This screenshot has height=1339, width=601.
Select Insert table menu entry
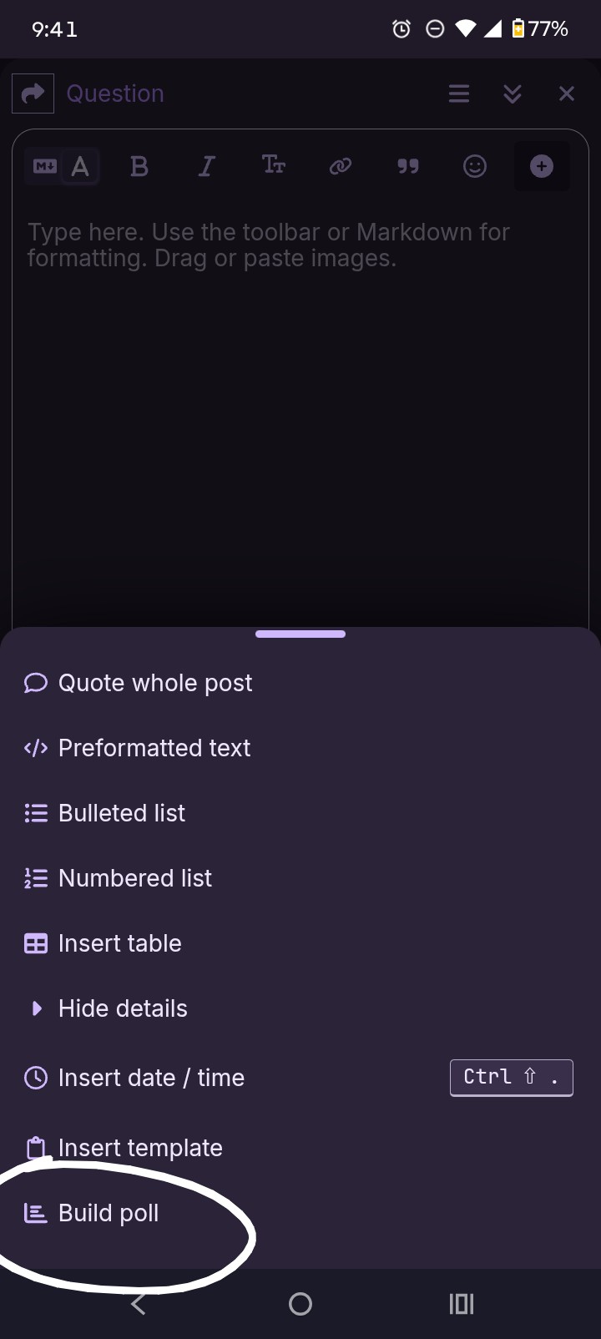(119, 943)
